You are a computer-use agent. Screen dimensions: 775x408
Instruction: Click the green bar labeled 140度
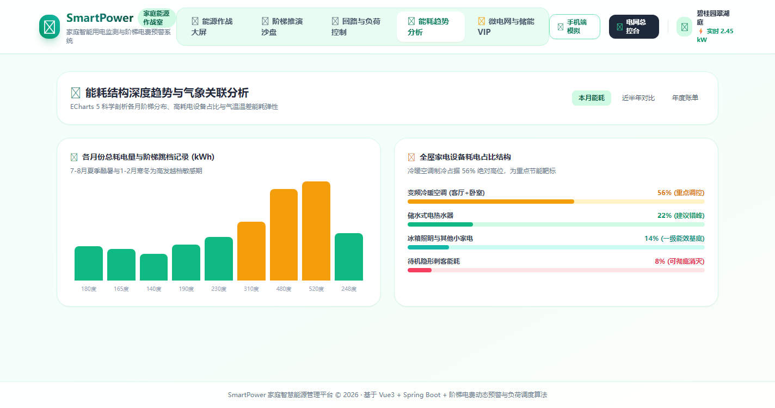(x=153, y=267)
